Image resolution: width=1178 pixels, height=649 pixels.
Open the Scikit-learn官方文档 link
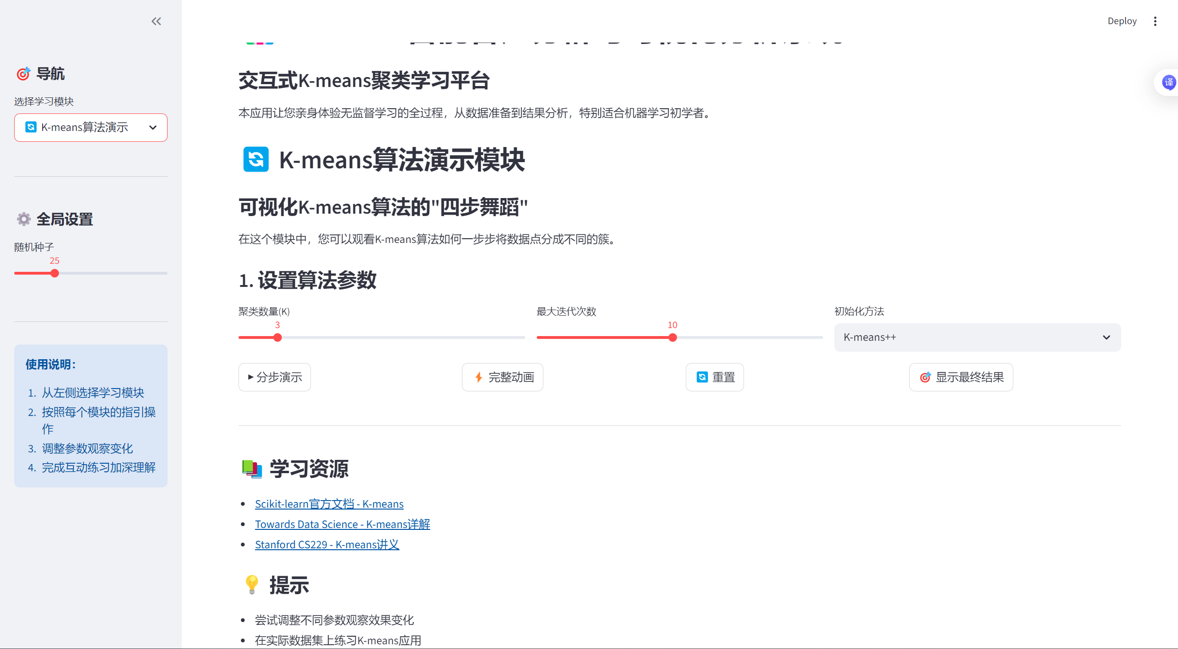(x=329, y=504)
